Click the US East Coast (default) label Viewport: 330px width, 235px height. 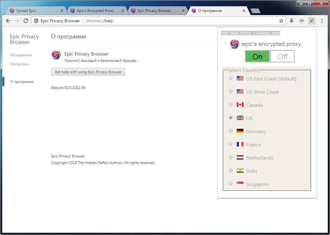coord(271,79)
